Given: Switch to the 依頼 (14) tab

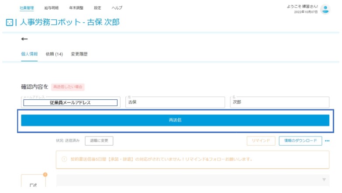Looking at the screenshot, I should pyautogui.click(x=54, y=54).
